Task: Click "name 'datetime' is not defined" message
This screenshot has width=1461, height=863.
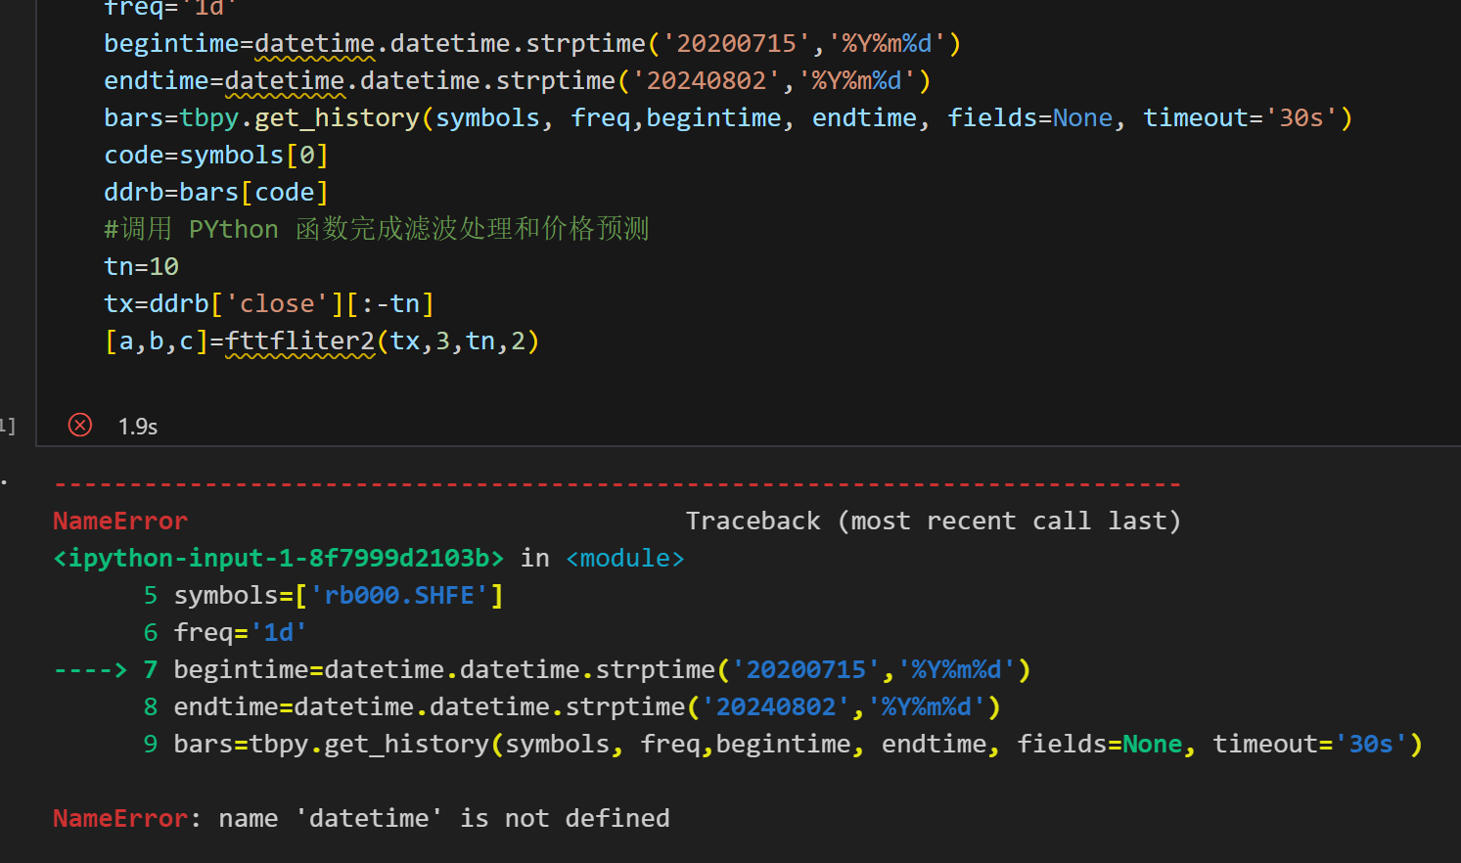Action: [x=444, y=819]
